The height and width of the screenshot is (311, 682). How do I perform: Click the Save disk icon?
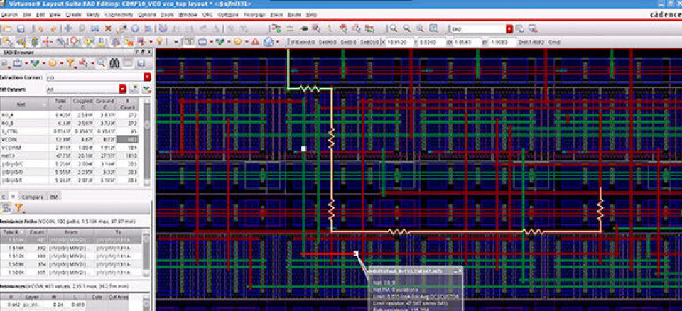tap(20, 28)
